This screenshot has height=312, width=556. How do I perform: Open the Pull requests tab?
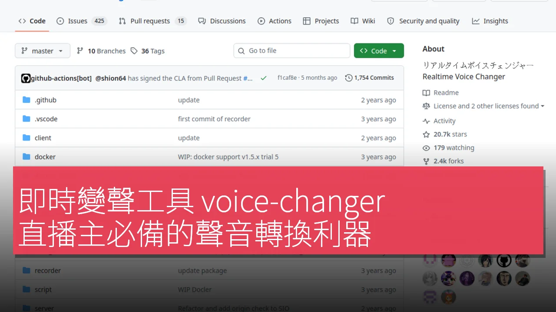pos(152,21)
